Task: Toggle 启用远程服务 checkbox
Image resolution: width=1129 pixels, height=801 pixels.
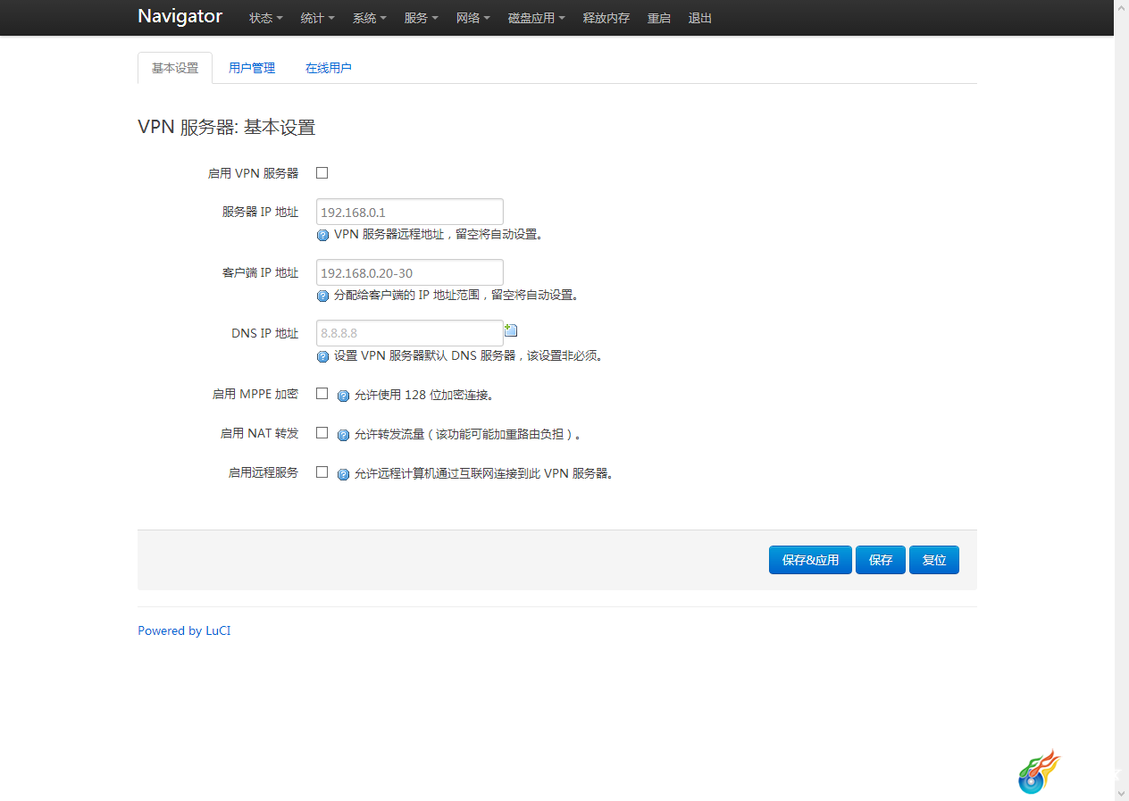Action: tap(322, 472)
